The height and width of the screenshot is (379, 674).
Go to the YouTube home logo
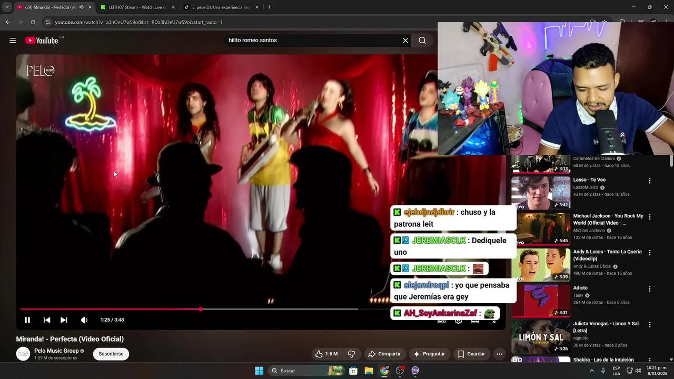[x=42, y=41]
